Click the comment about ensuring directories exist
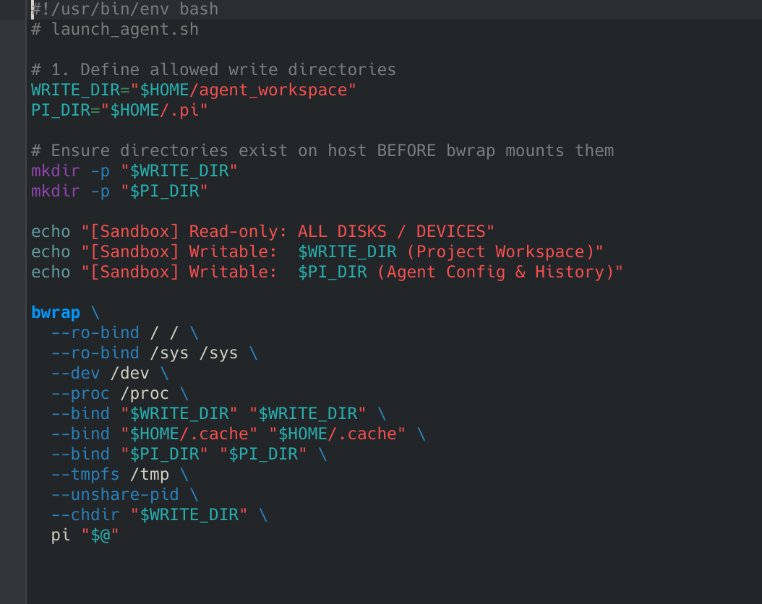 click(x=322, y=150)
